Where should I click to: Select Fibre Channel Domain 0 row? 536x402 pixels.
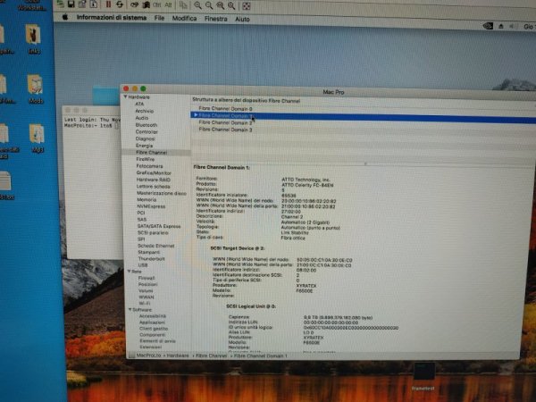(363, 109)
